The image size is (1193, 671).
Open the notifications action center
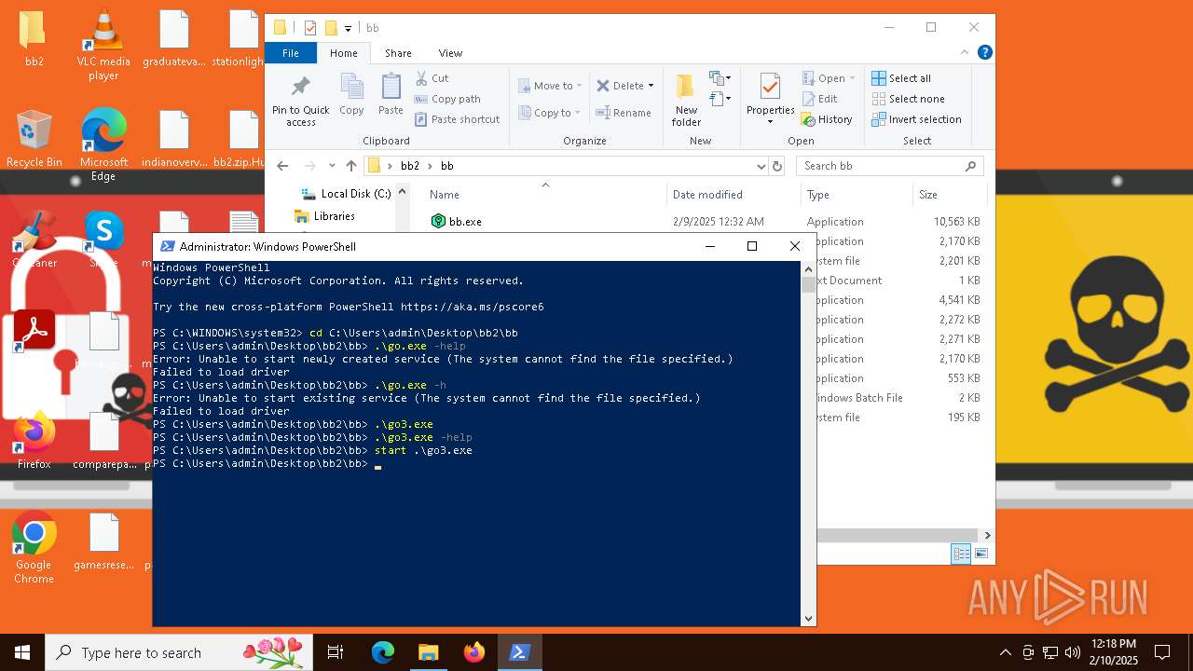tap(1162, 652)
